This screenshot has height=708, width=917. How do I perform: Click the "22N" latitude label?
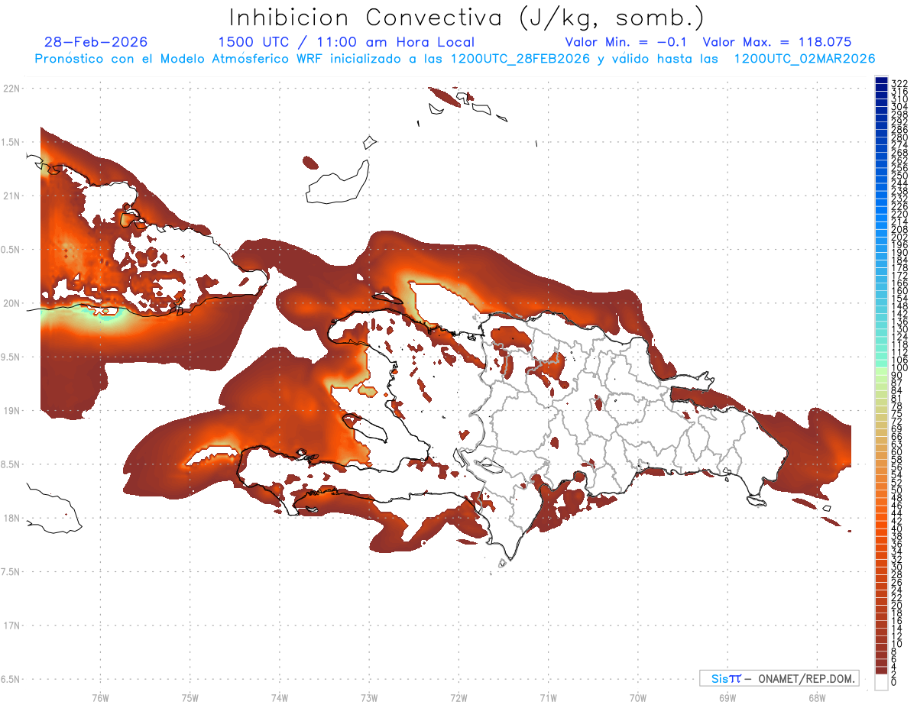(x=11, y=89)
